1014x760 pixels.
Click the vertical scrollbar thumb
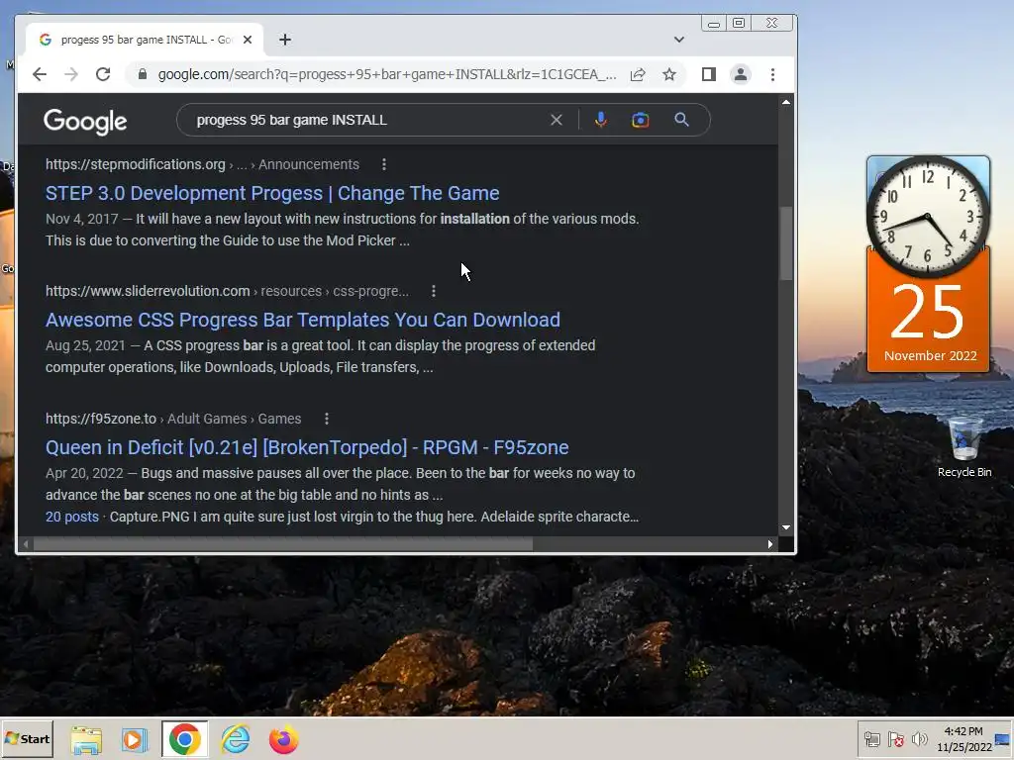pos(785,243)
